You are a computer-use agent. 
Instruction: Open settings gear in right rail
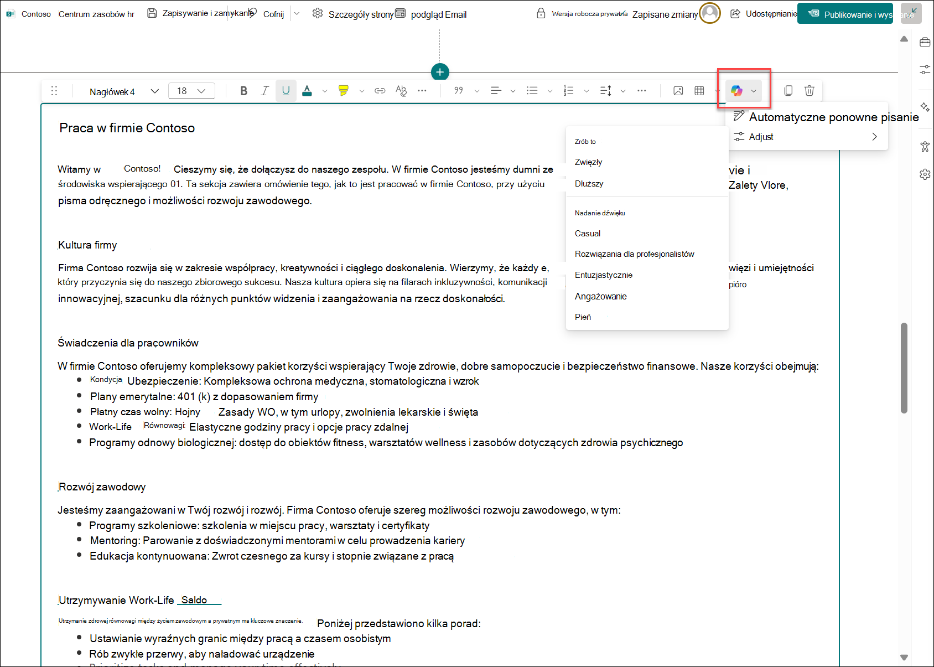coord(925,174)
